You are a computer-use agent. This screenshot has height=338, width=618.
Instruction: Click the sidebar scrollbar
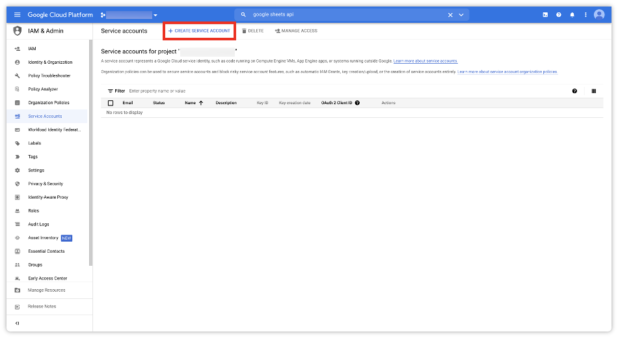(x=90, y=153)
